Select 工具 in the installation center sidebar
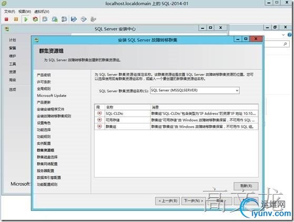 tap(12, 64)
